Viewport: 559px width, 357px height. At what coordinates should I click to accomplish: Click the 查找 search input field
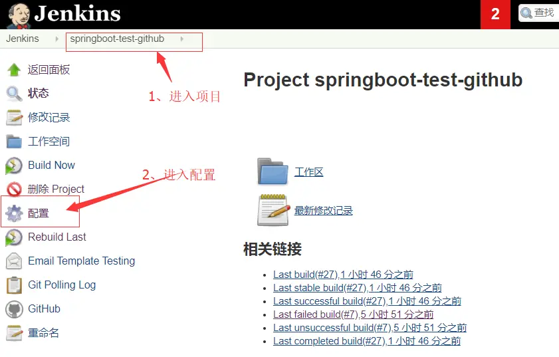pyautogui.click(x=538, y=13)
